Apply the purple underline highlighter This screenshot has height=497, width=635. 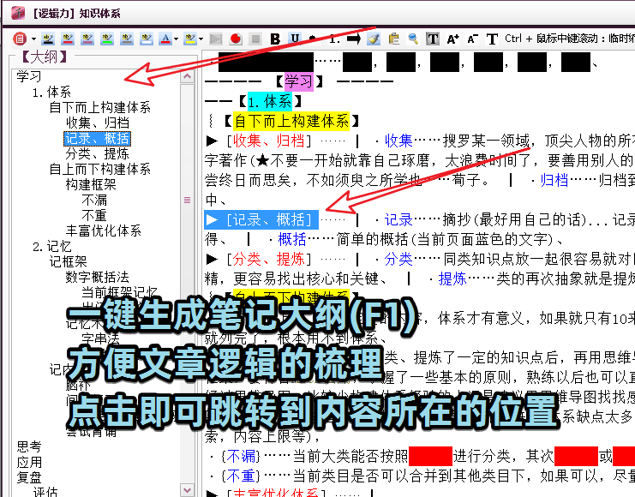(x=87, y=39)
